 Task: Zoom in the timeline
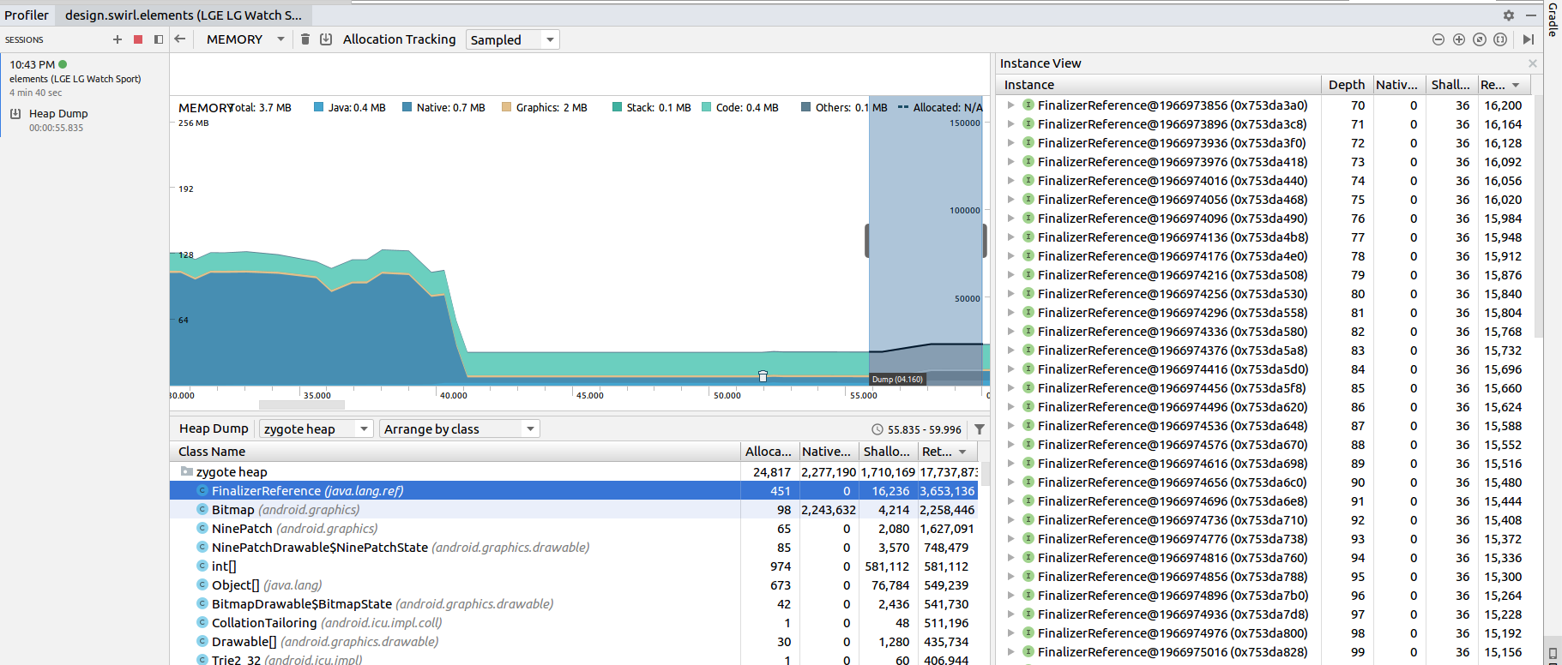(x=1459, y=39)
